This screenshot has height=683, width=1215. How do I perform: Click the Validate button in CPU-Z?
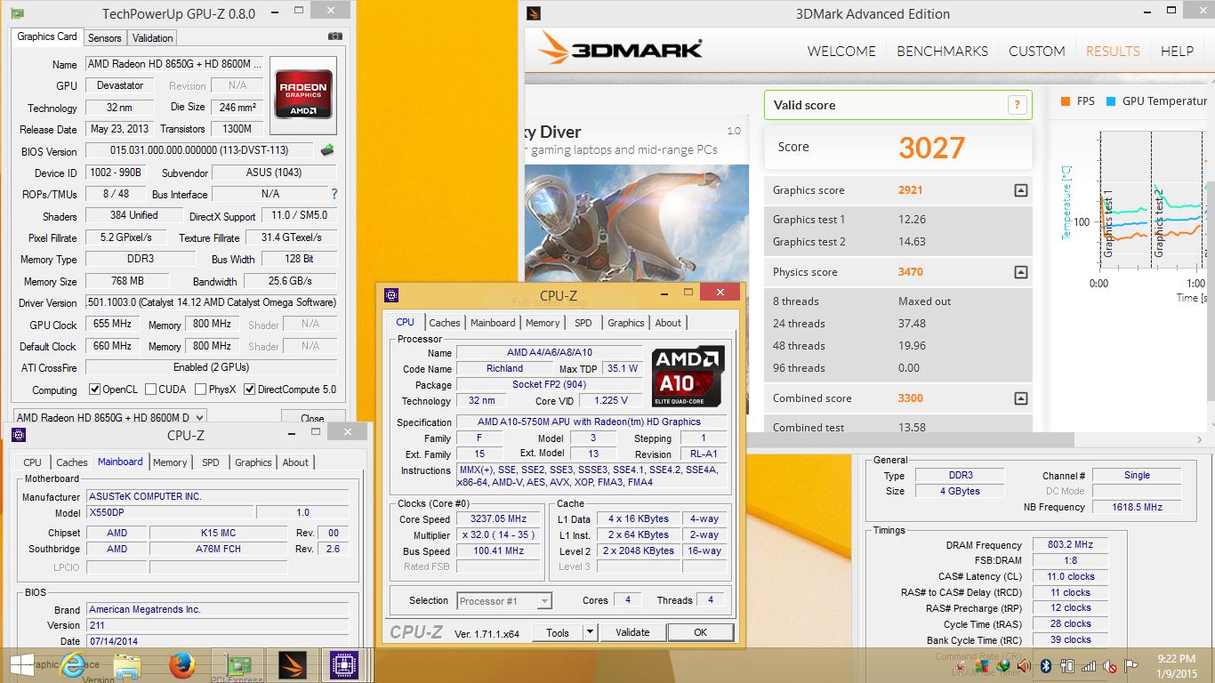(632, 632)
